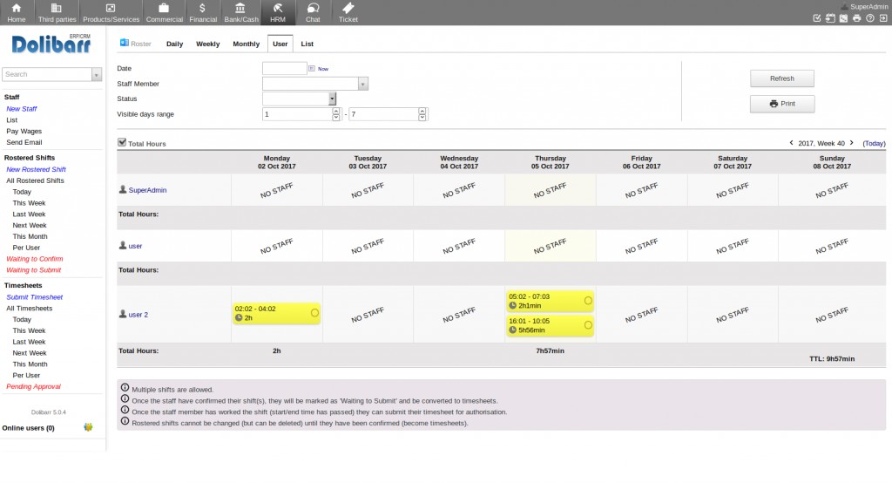The width and height of the screenshot is (892, 483).
Task: Open Commercial module briefcase icon
Action: pyautogui.click(x=164, y=8)
